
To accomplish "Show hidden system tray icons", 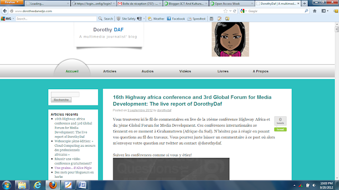I will pyautogui.click(x=295, y=185).
